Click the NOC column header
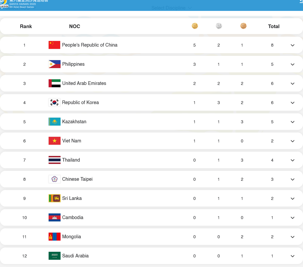Viewport: 303px width, 267px height. 74,26
